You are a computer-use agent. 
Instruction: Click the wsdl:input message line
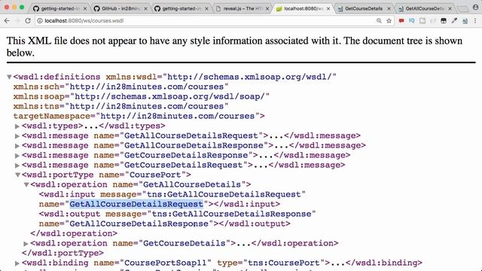tap(172, 194)
